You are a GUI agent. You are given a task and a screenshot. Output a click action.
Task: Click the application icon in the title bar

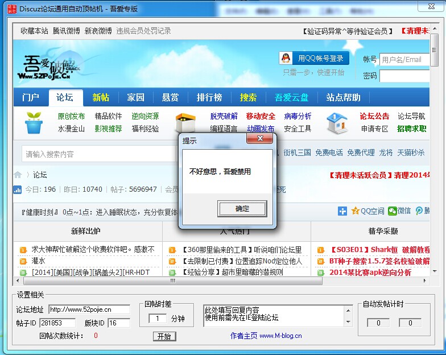[12, 9]
